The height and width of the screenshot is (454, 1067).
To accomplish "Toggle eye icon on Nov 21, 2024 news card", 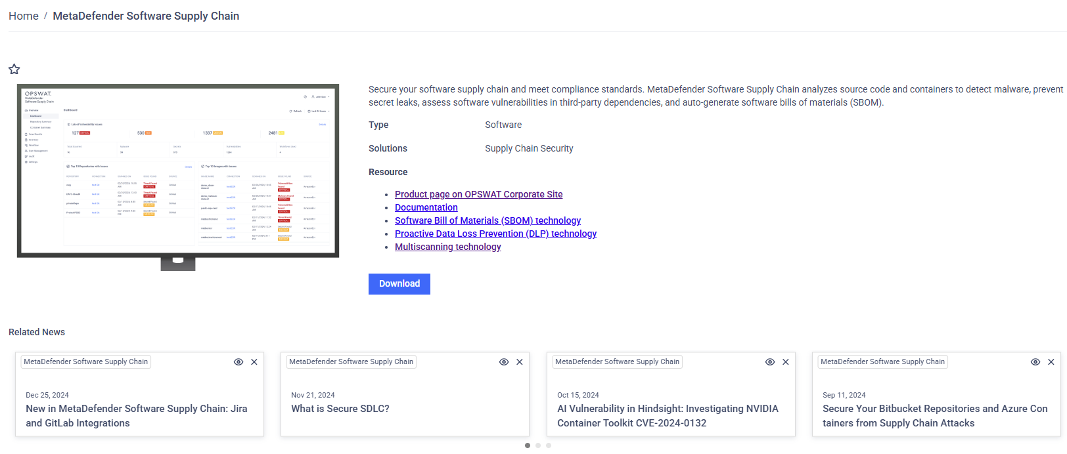I will [x=504, y=362].
